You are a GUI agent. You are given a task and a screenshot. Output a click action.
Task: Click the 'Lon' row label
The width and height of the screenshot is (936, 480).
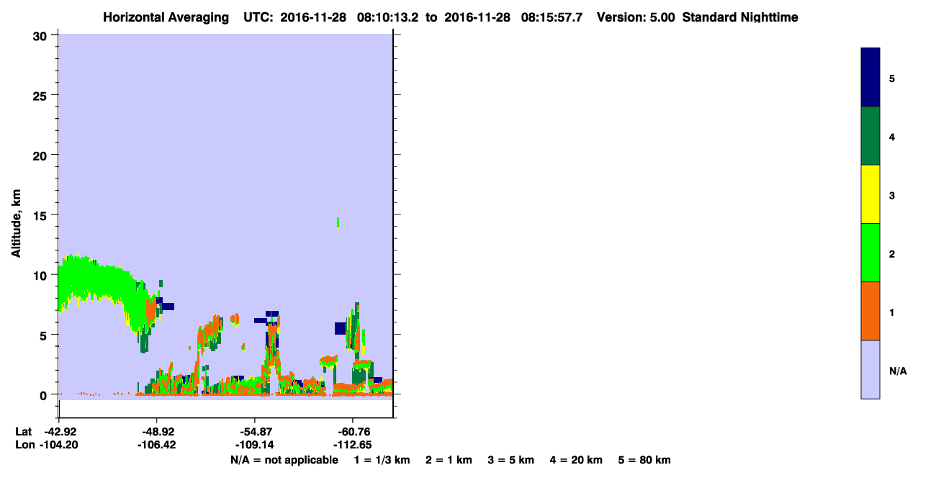(24, 445)
